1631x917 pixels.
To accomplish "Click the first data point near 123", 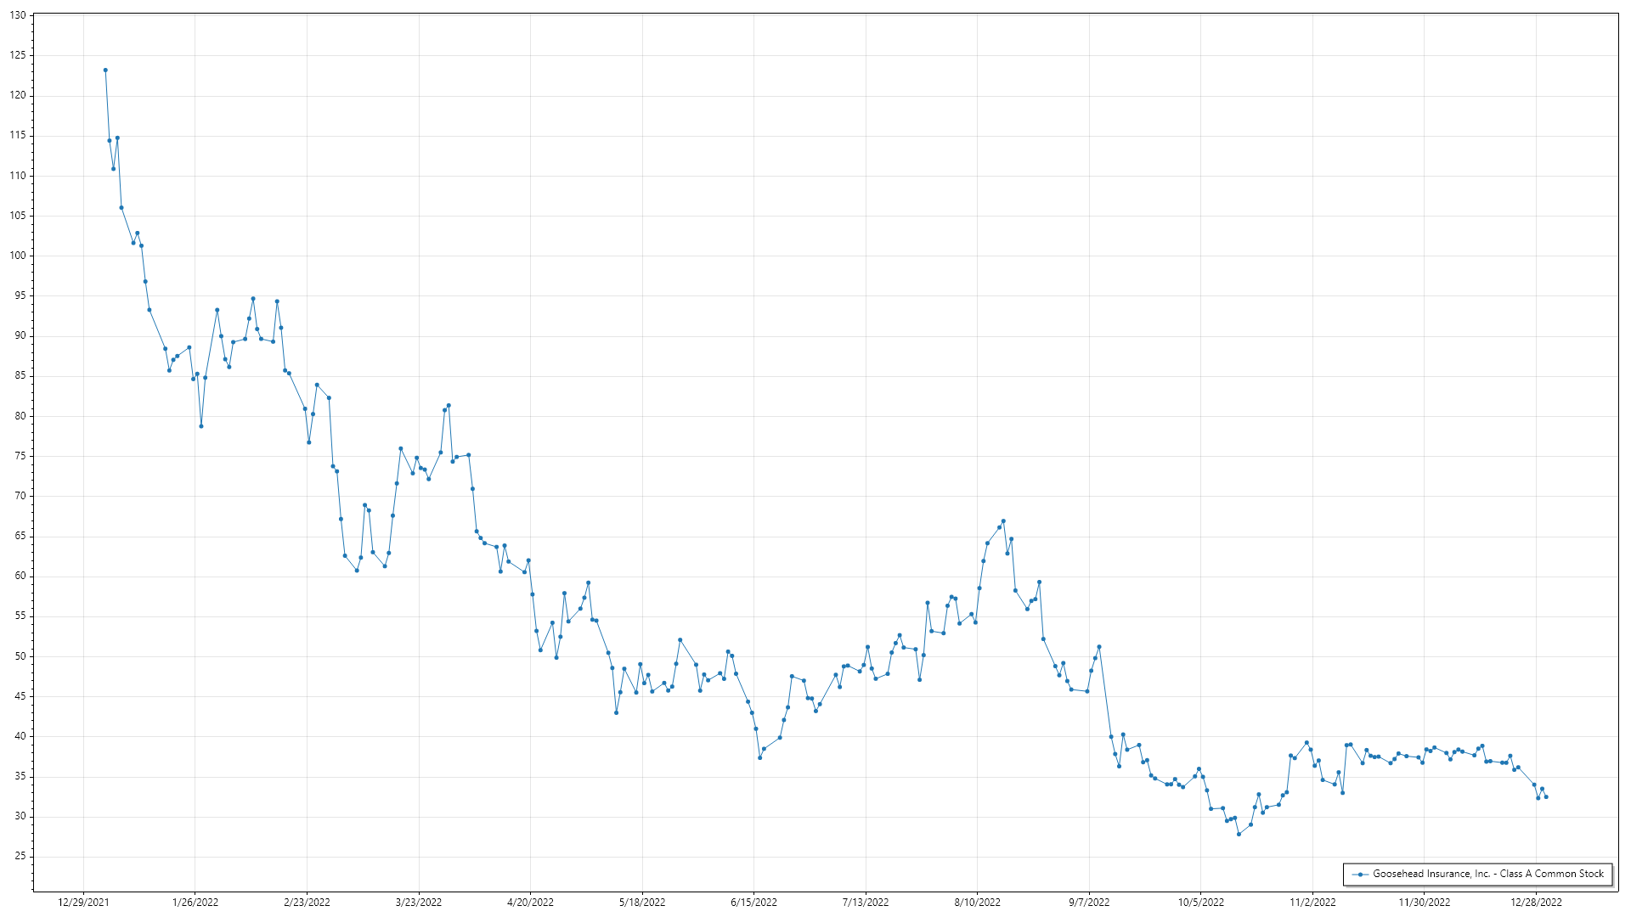I will coord(105,70).
